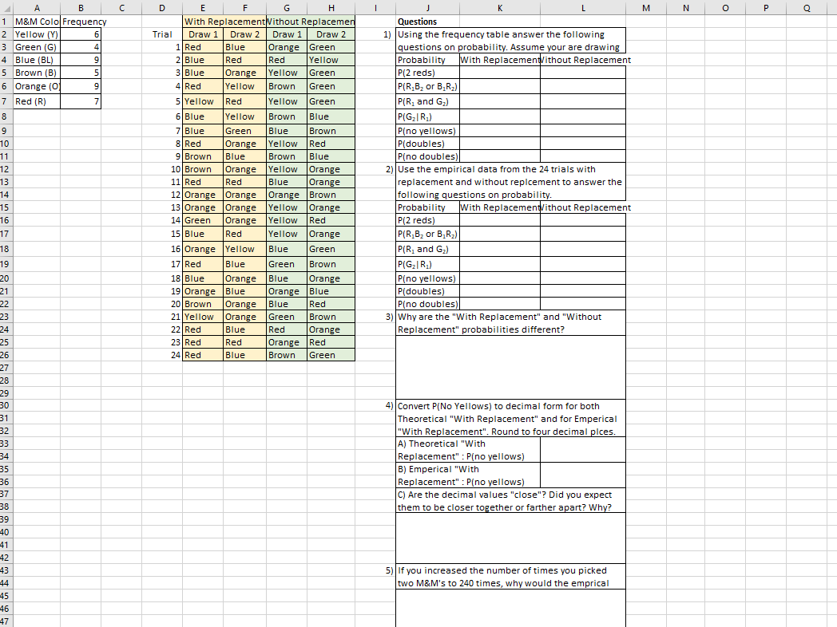Select 'P(no doubles)' label in row 11
Viewport: 837px width, 627px height.
click(427, 156)
